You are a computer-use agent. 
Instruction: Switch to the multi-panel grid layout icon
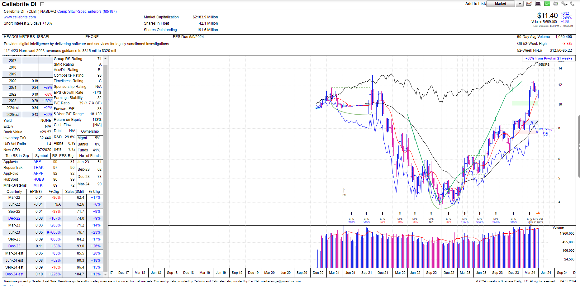[x=538, y=4]
